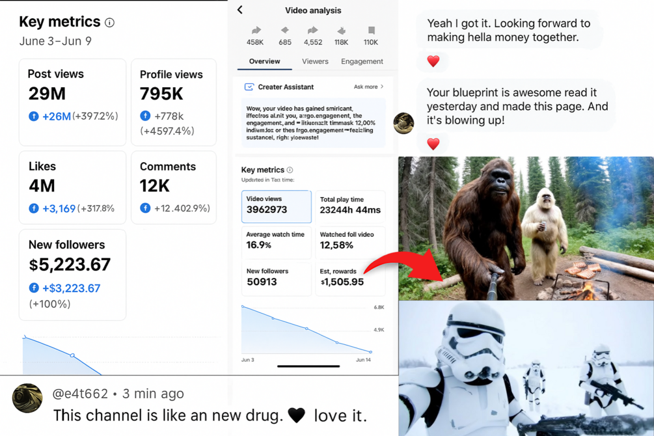The height and width of the screenshot is (436, 654).
Task: Click the heart reaction under the 'blueprint is awesome' message
Action: point(433,144)
